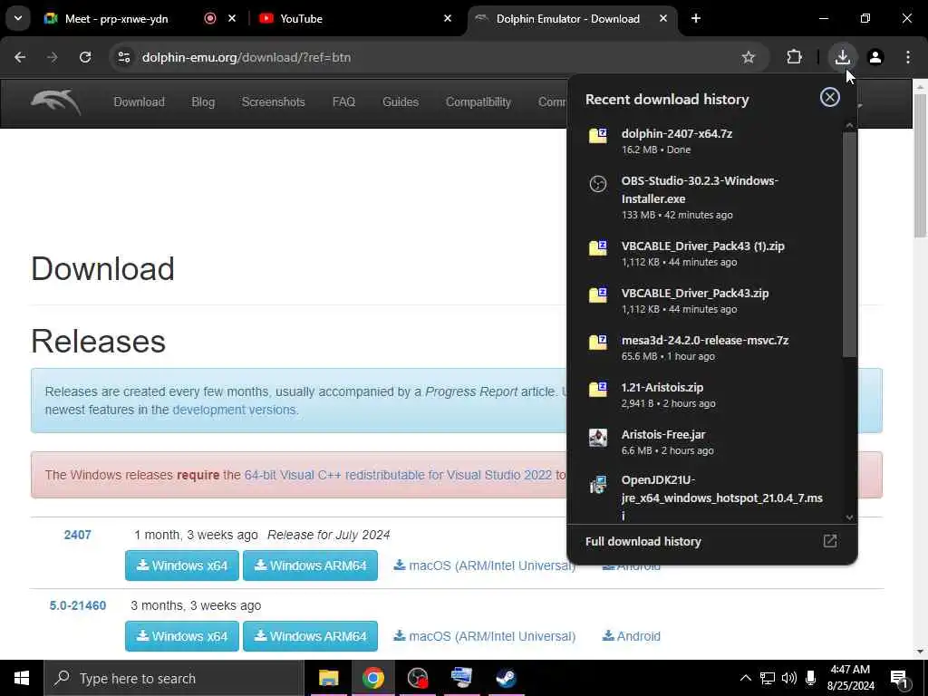Open the Blog nav item

[203, 101]
